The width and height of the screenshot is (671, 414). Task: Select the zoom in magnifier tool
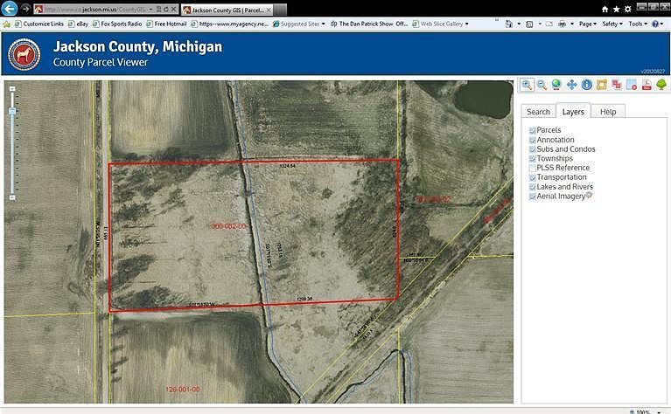click(x=528, y=85)
